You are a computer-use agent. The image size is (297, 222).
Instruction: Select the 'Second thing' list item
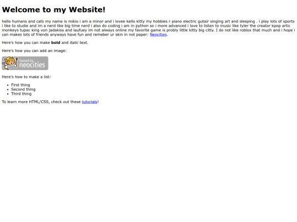click(23, 89)
